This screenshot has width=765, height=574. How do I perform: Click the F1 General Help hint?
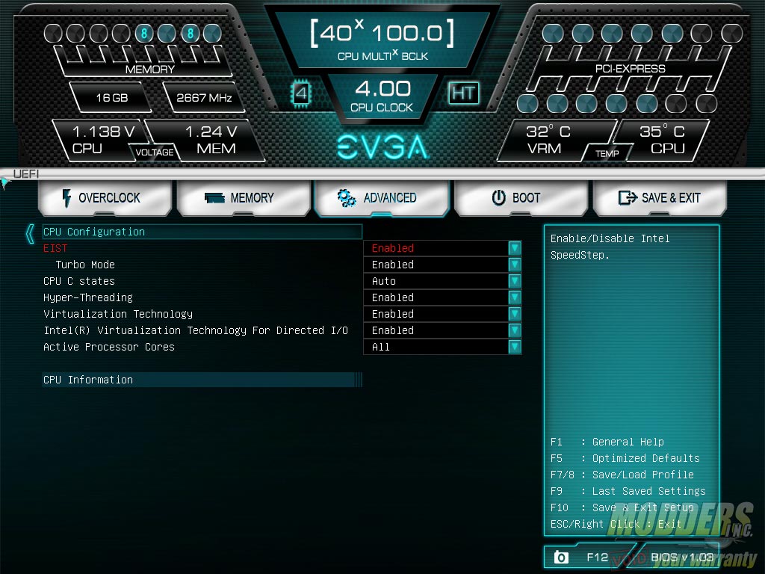pyautogui.click(x=607, y=442)
